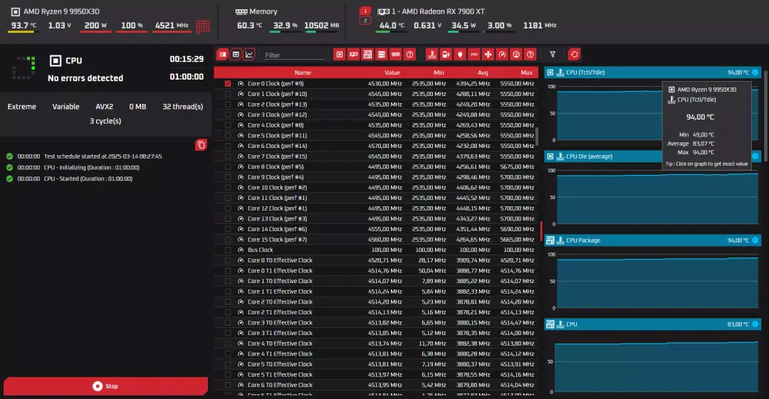Copy the test log with red copy icon
769x399 pixels.
pyautogui.click(x=201, y=144)
